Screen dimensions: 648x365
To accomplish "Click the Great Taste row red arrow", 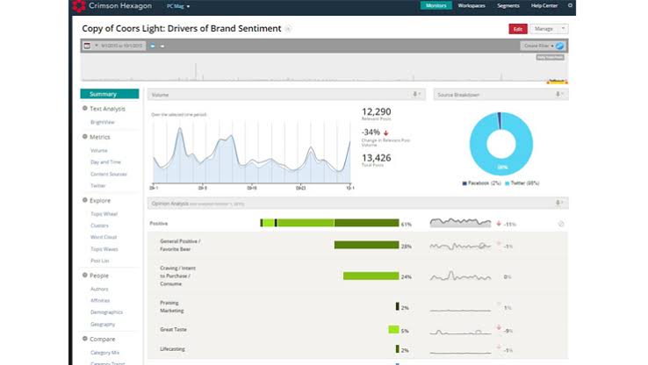I will (499, 327).
